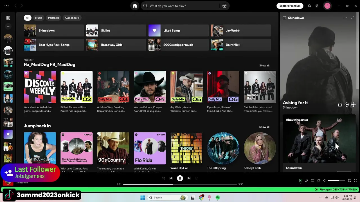
Task: Expand Your Library sidebar icon
Action: click(8, 18)
